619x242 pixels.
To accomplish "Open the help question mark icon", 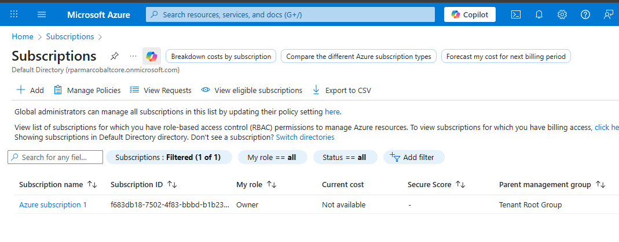I will (x=585, y=14).
